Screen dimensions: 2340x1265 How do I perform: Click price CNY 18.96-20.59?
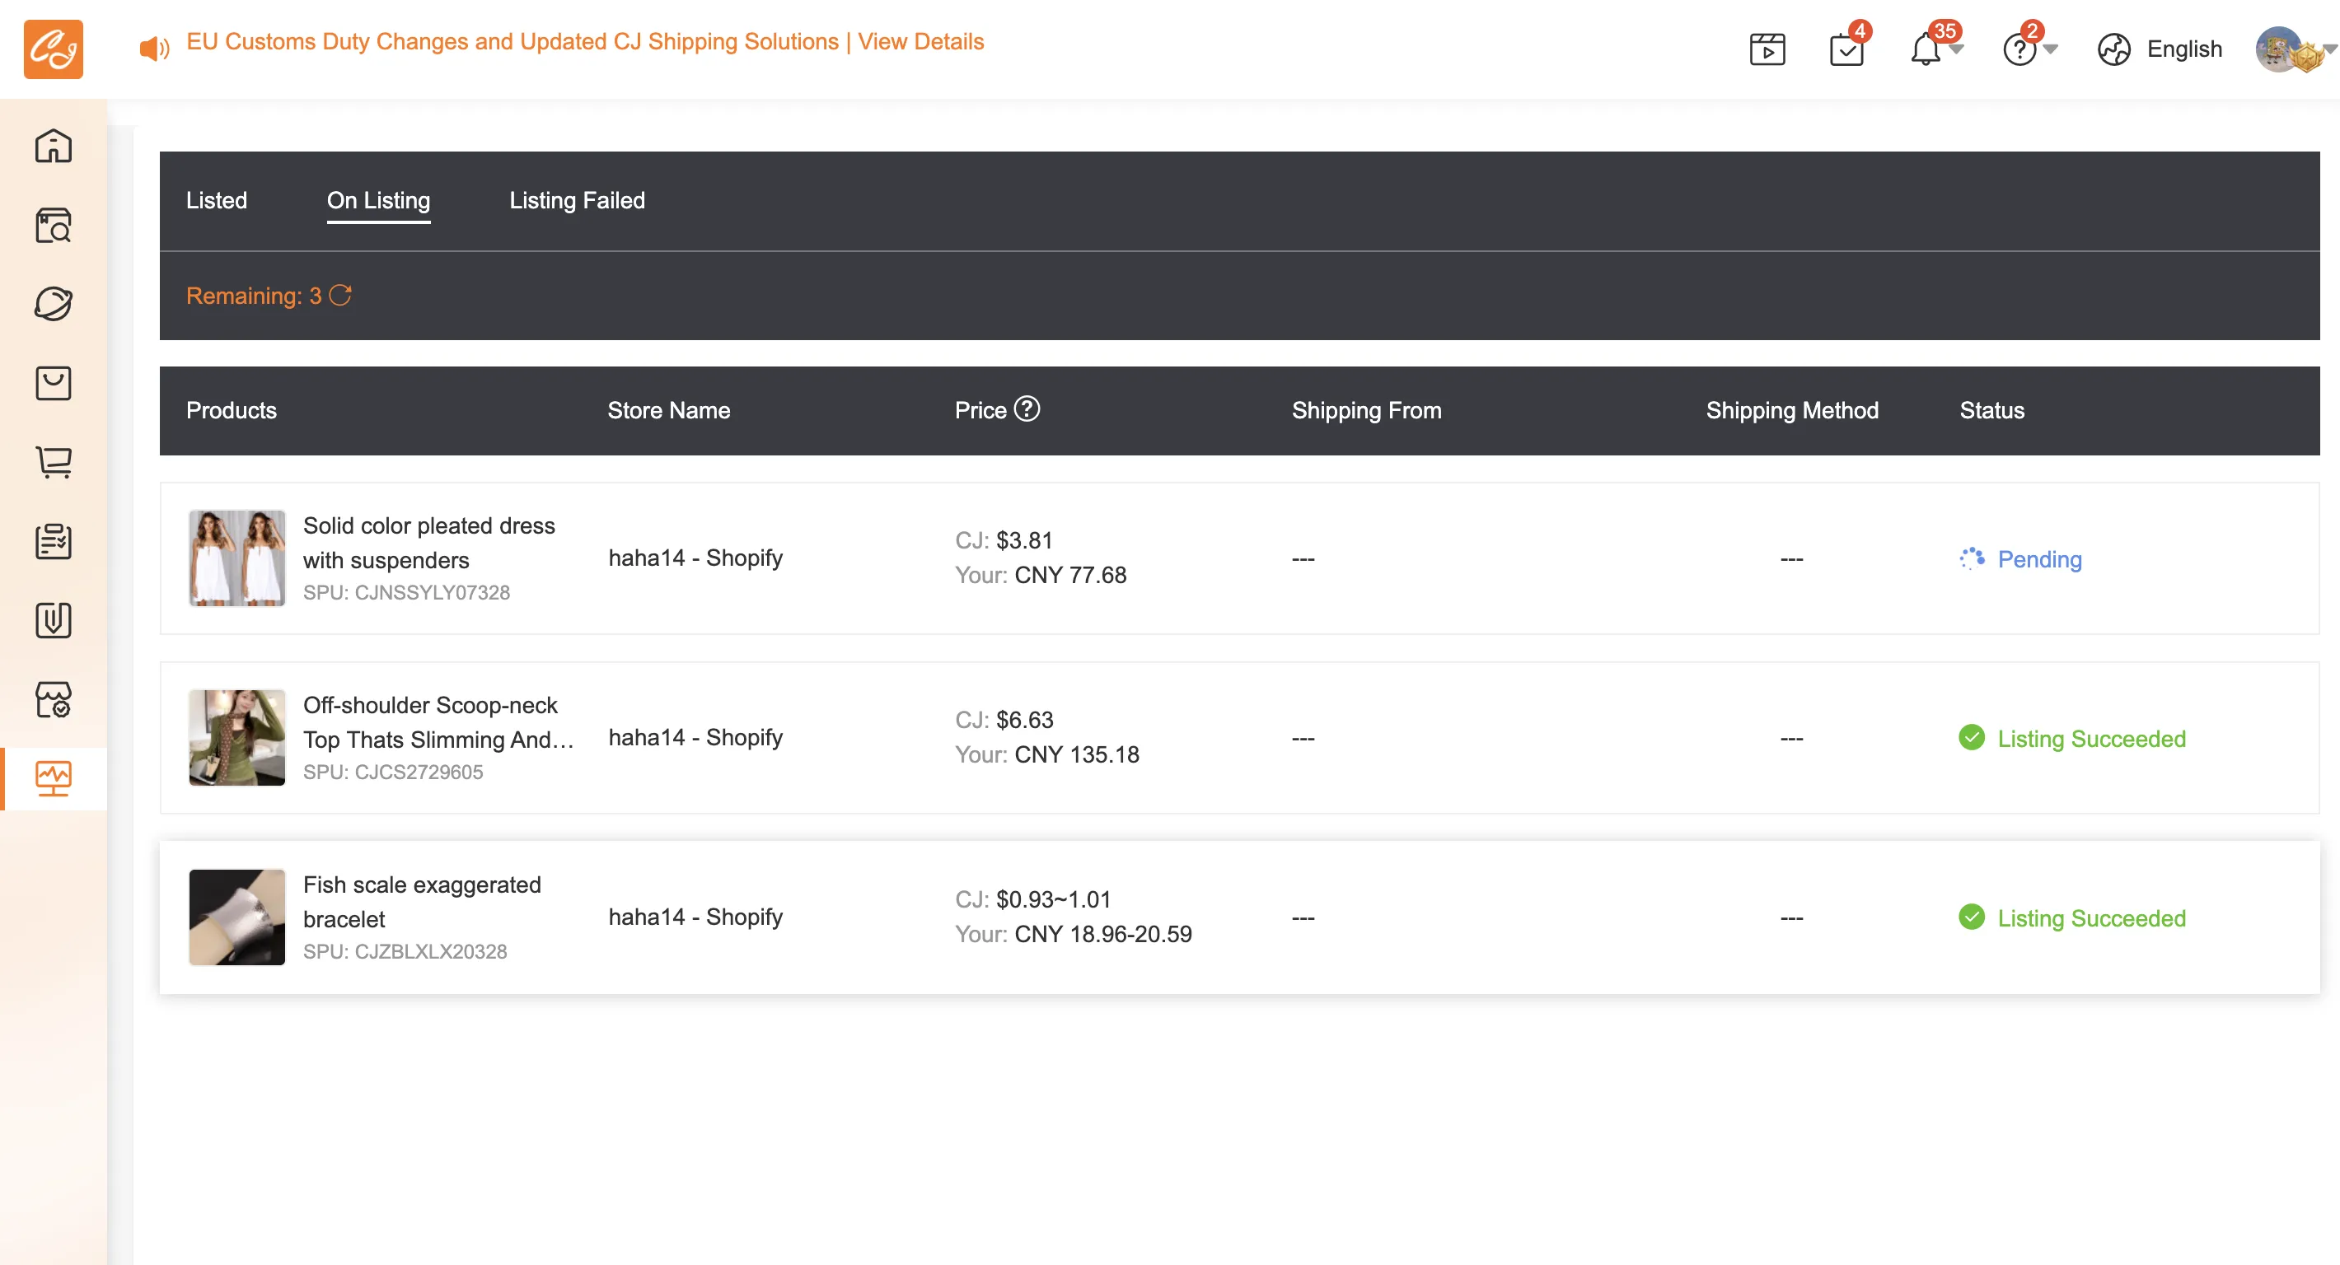1102,935
